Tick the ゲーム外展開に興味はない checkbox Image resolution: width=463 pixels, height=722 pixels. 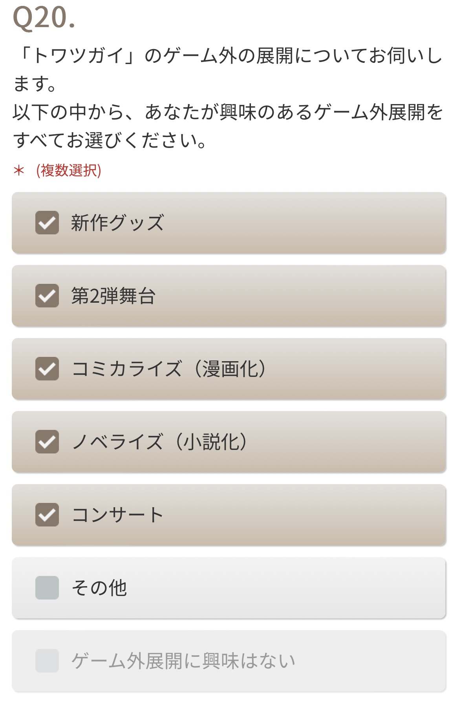tap(47, 661)
